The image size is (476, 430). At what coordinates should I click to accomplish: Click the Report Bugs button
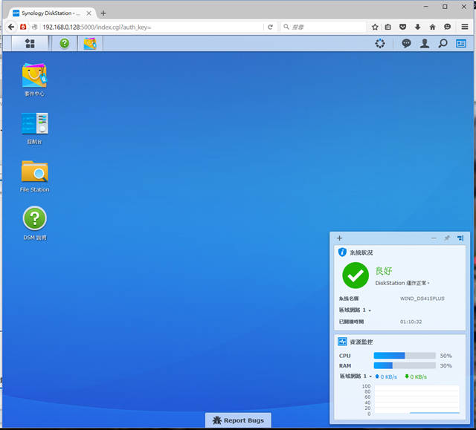click(238, 420)
